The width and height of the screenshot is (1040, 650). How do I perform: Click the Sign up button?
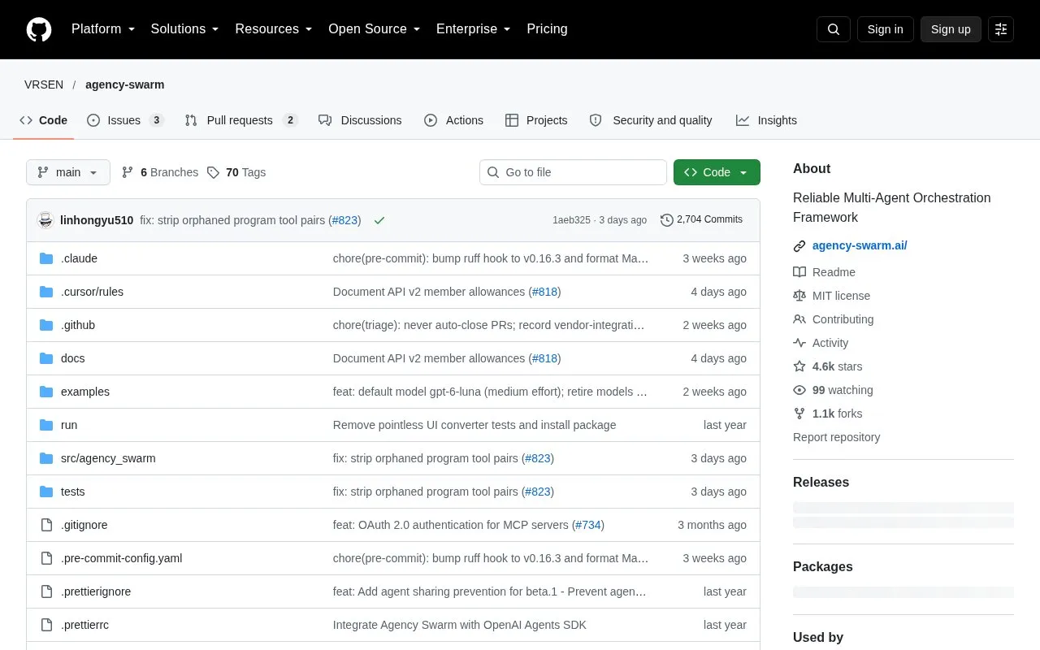point(951,29)
